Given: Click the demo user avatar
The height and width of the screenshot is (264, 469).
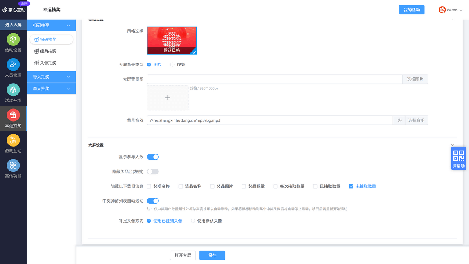Looking at the screenshot, I should coord(442,10).
